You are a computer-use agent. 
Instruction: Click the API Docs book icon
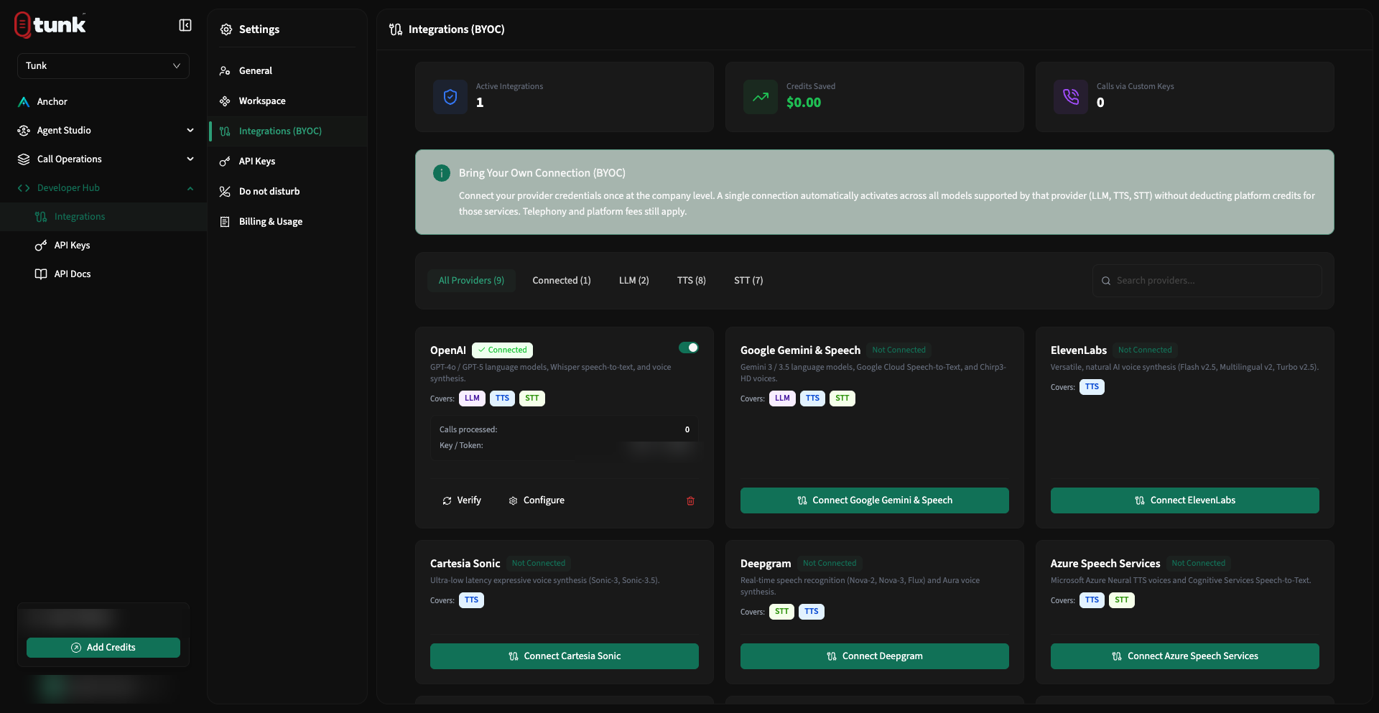[41, 274]
